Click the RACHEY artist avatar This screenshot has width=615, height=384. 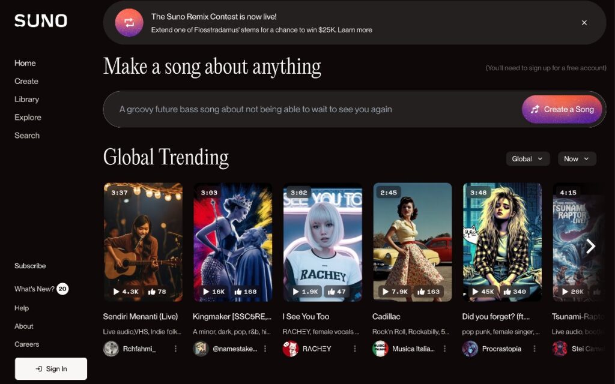click(x=291, y=349)
